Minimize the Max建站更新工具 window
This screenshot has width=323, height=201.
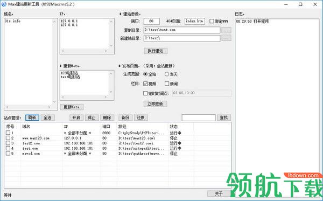pos(286,4)
